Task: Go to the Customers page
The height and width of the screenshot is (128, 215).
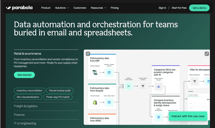Action: (x=80, y=8)
